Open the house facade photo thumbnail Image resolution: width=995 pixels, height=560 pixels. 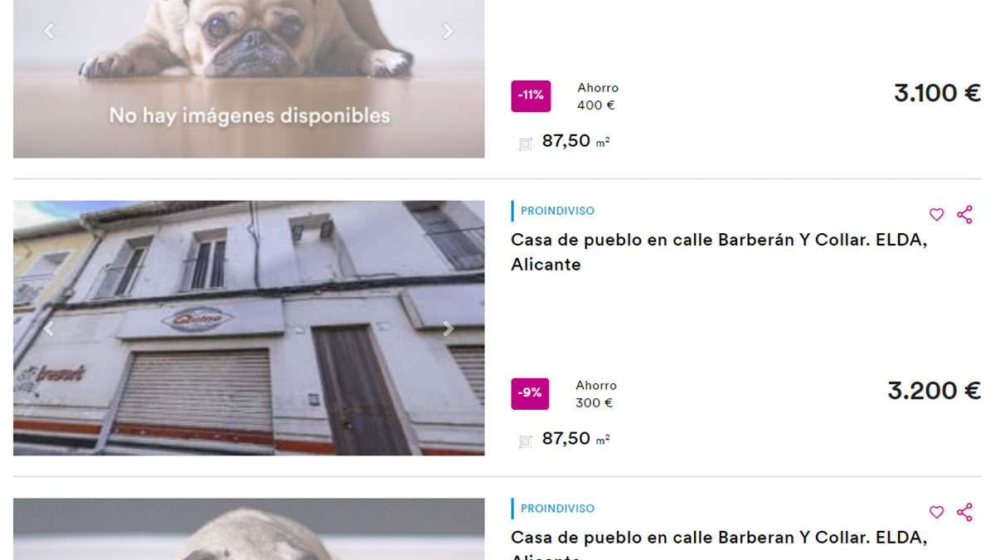(x=249, y=328)
